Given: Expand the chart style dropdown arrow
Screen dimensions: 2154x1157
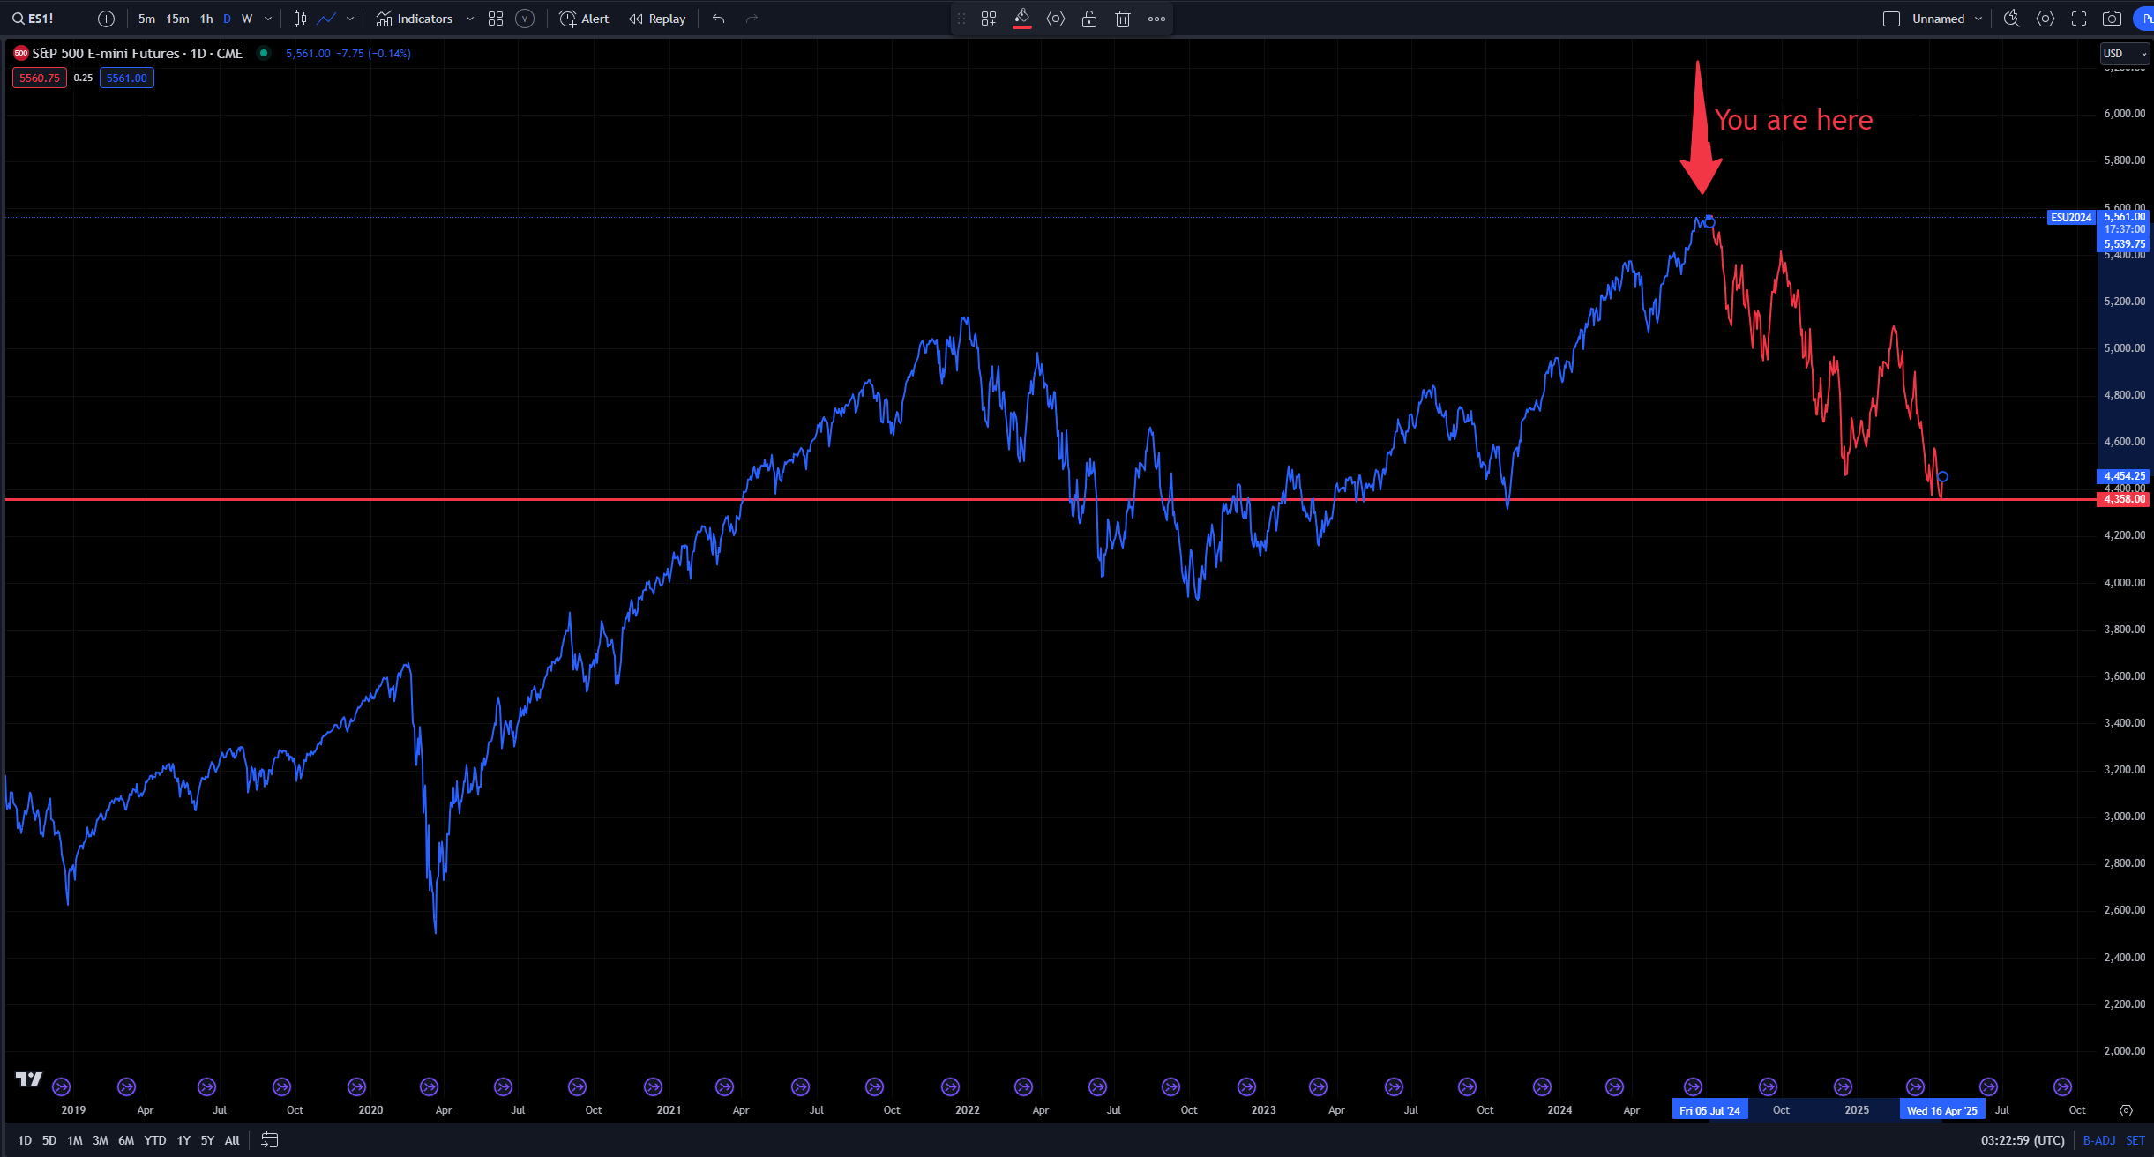Looking at the screenshot, I should pos(349,18).
